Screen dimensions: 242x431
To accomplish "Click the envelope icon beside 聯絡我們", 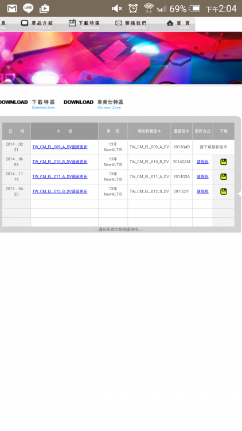I will point(119,23).
